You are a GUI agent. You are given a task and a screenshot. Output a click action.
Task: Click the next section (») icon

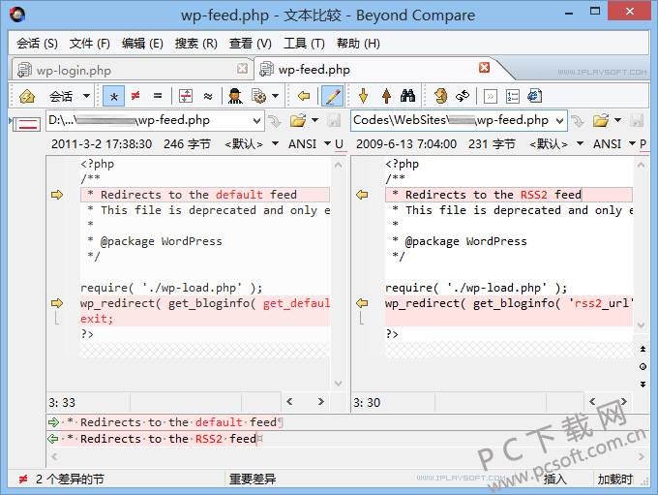tap(491, 97)
